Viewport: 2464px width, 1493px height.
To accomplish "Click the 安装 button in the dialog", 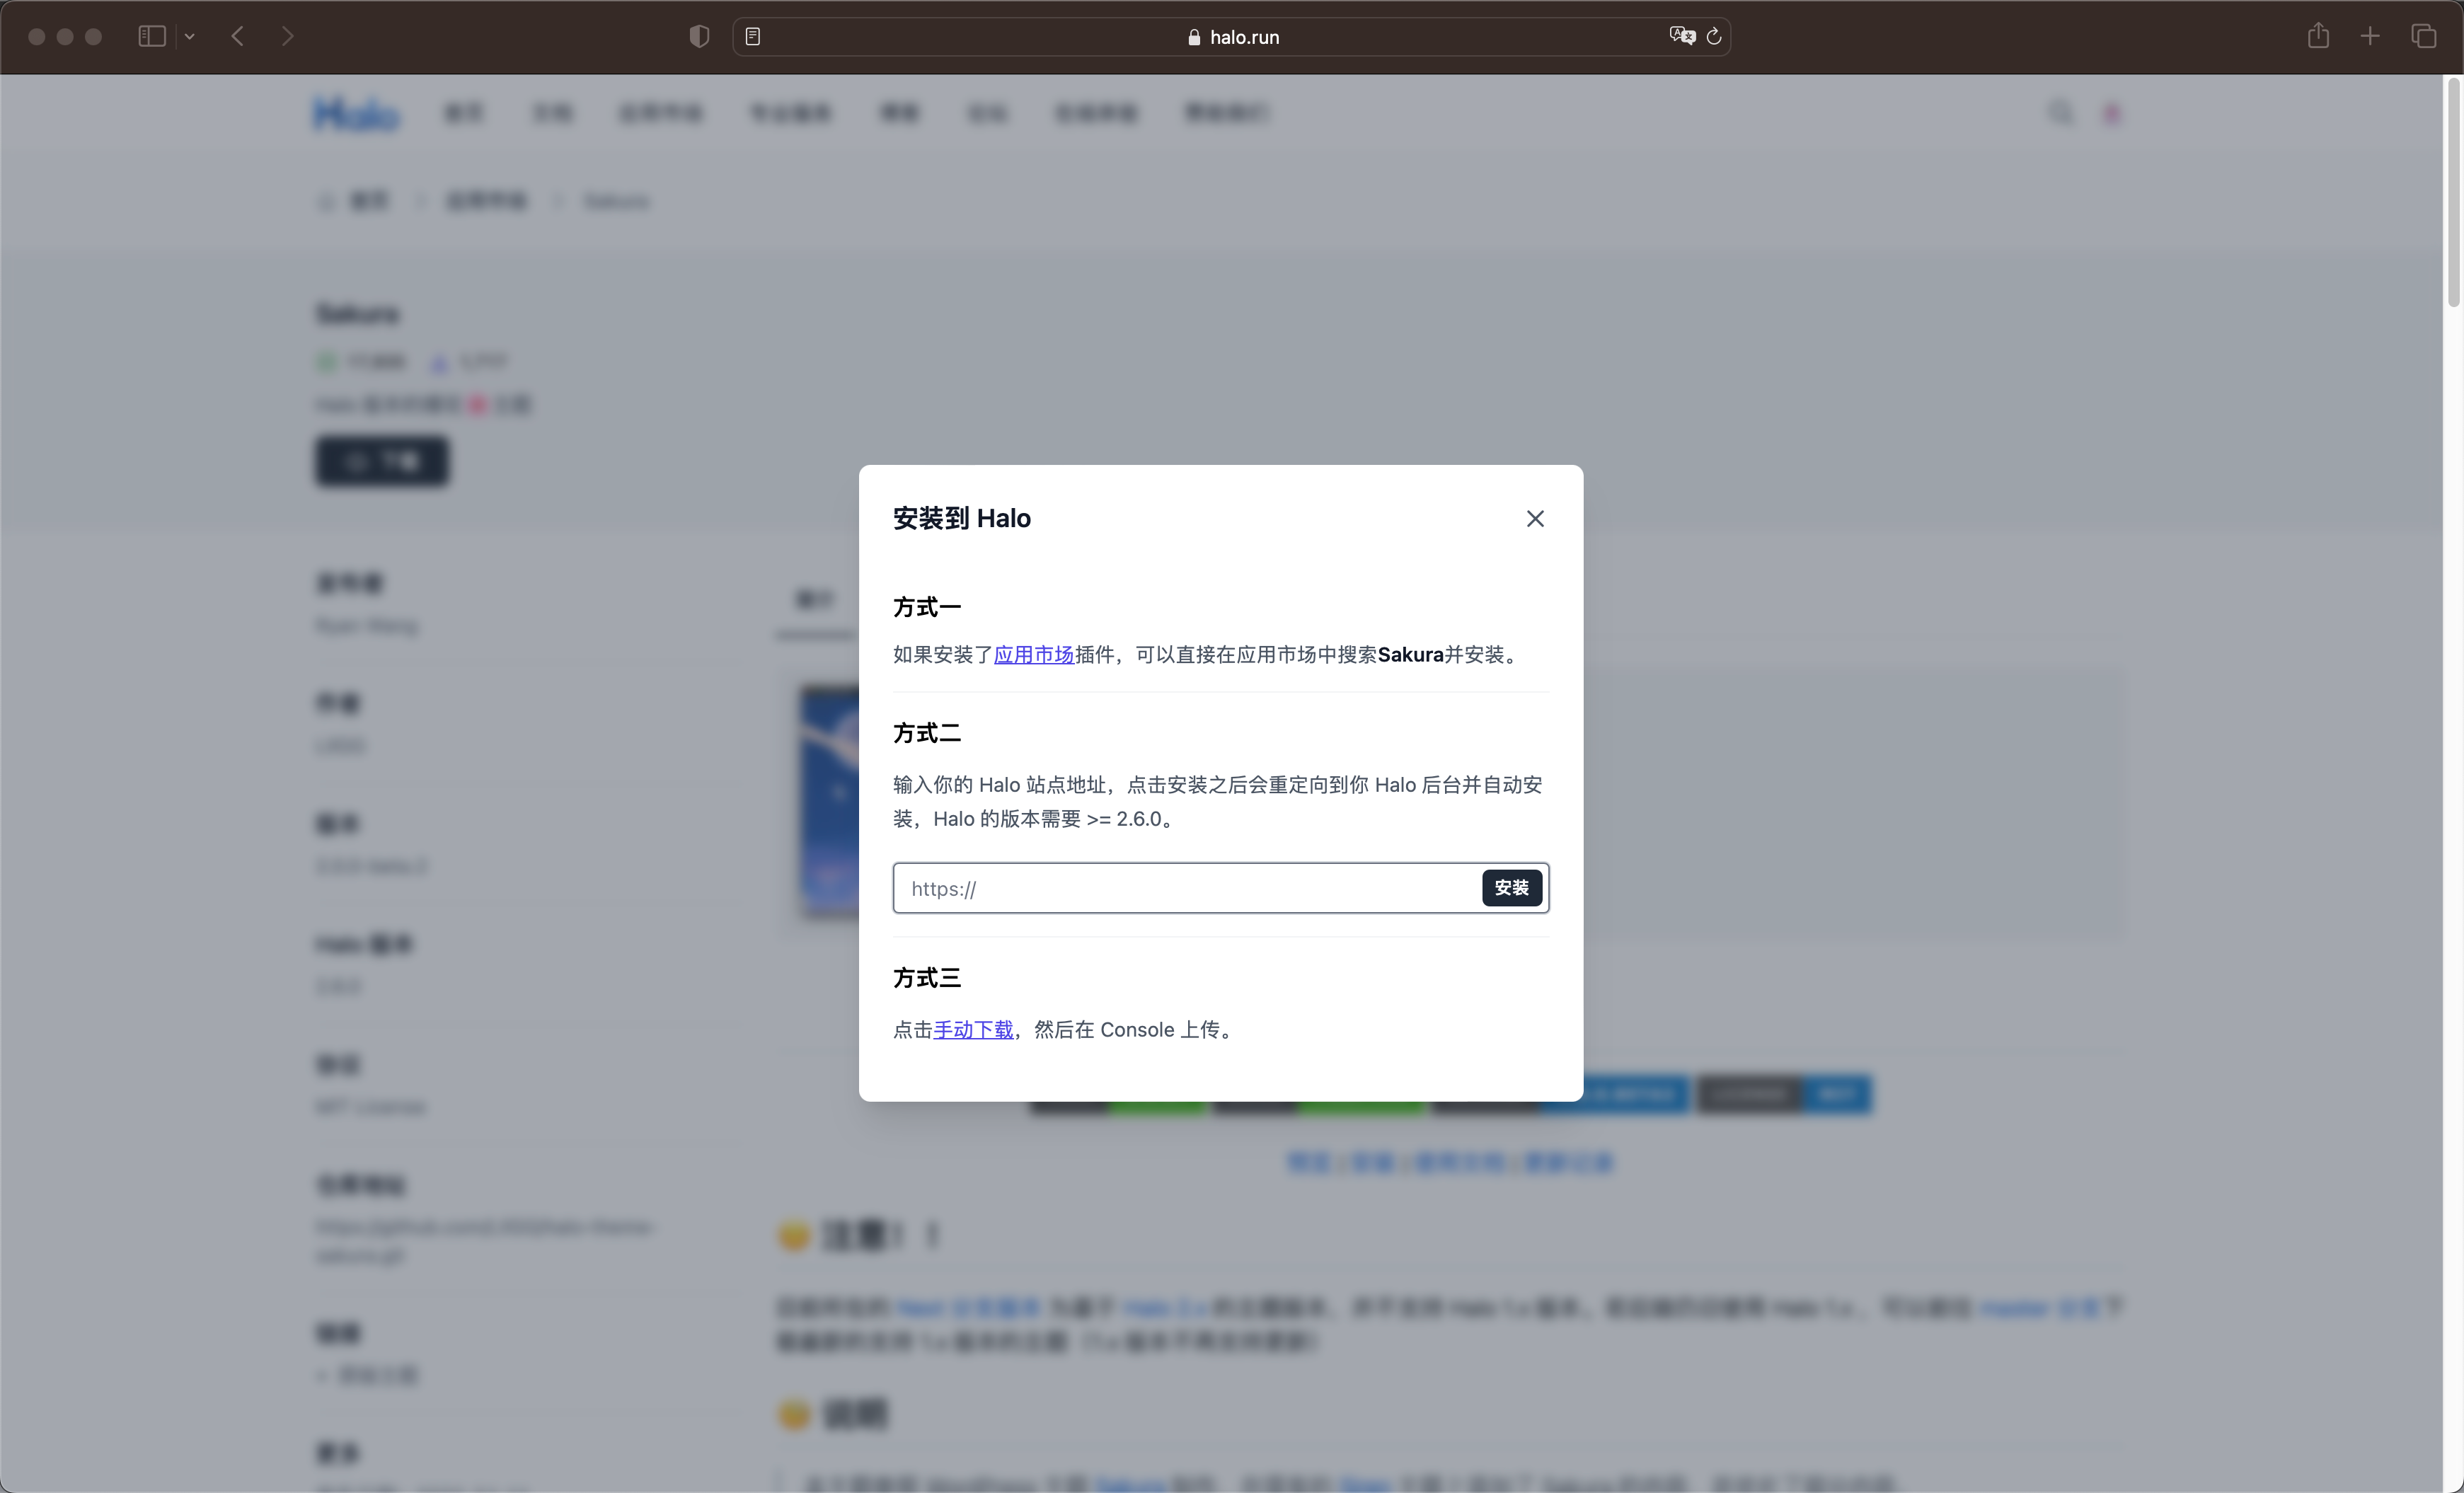I will click(1511, 888).
